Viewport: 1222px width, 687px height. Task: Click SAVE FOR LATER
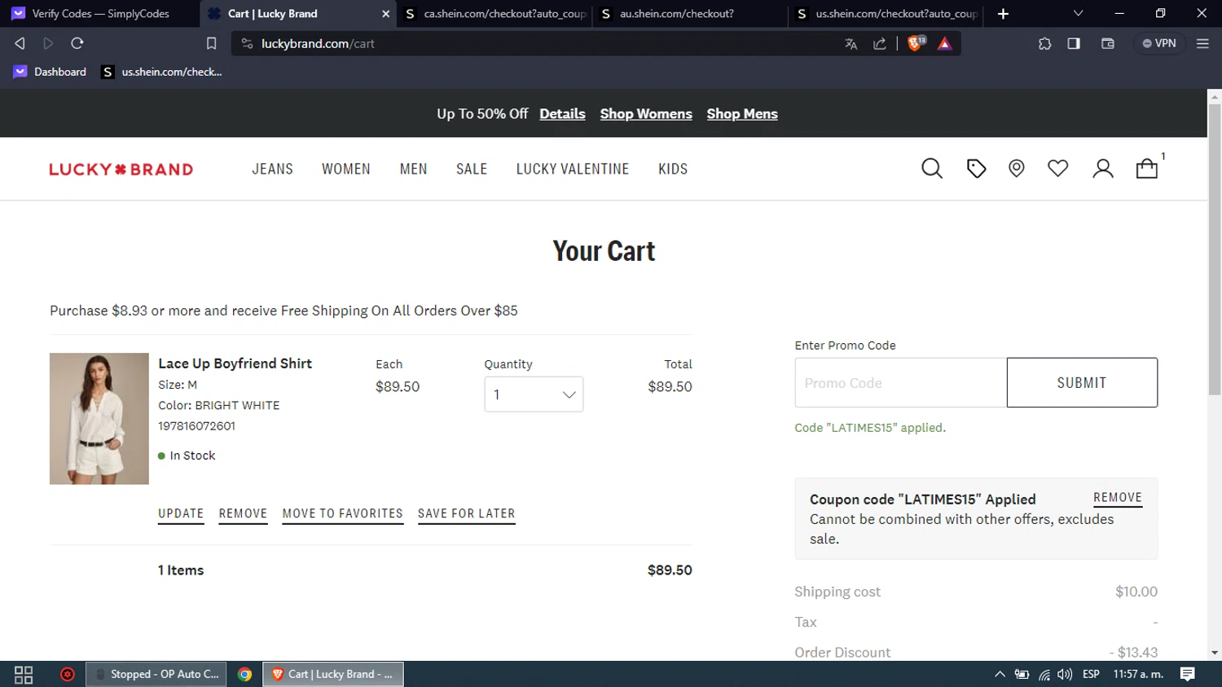click(x=467, y=514)
